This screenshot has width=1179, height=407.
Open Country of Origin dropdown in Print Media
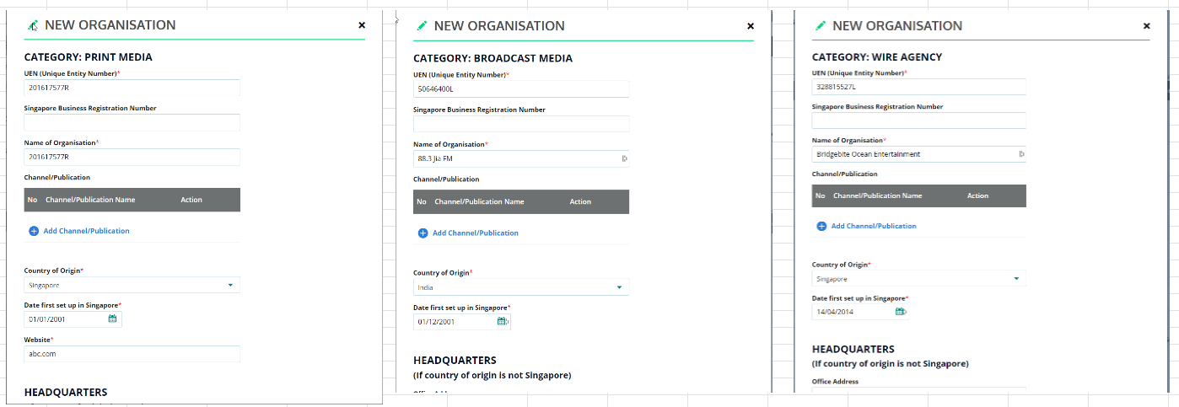[229, 286]
